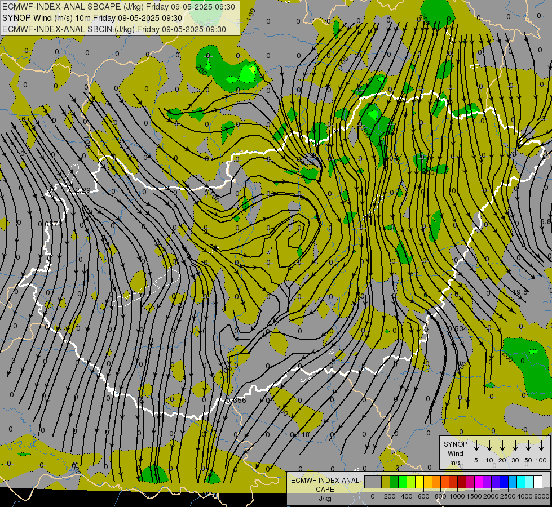Click the '0.118' value on the map
The image size is (552, 507).
point(300,434)
